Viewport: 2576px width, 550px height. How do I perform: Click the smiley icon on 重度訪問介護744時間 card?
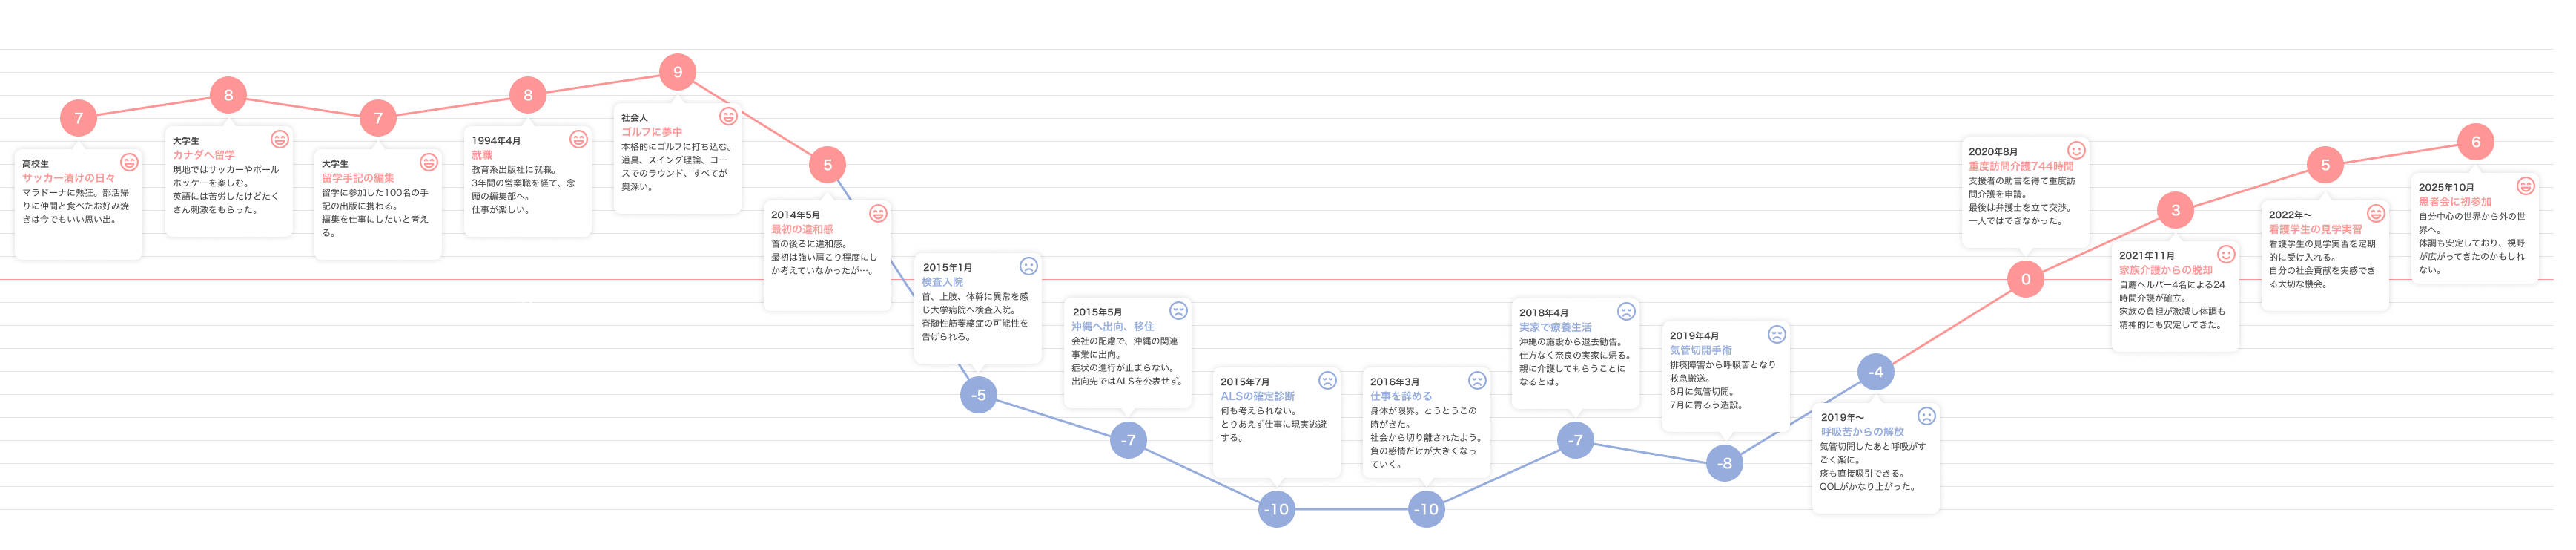pos(2076,150)
